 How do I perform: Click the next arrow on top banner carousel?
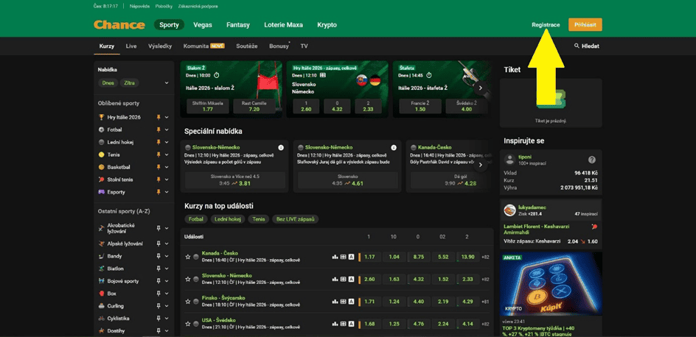click(480, 88)
